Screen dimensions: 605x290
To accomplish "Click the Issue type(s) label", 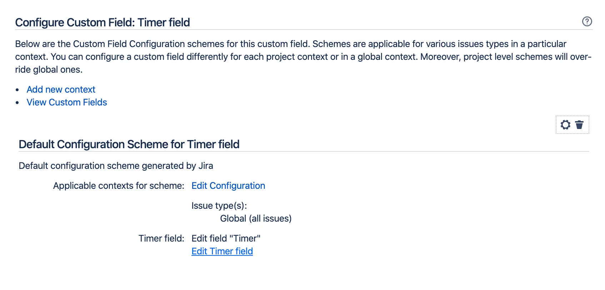I will coord(219,206).
